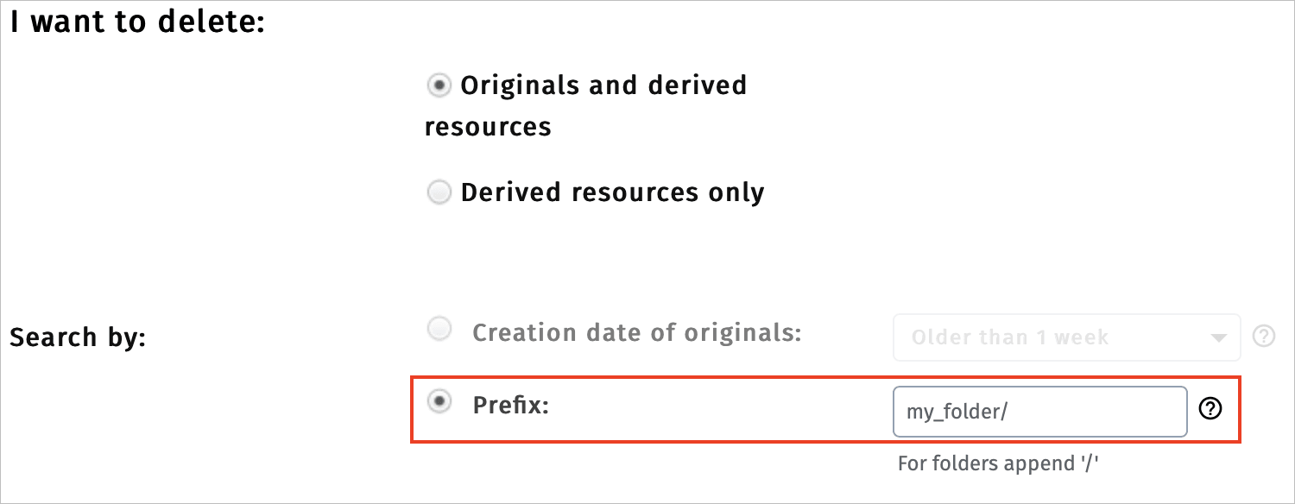1295x504 pixels.
Task: Click the wrapped word "resources" under Originals option
Action: click(488, 127)
